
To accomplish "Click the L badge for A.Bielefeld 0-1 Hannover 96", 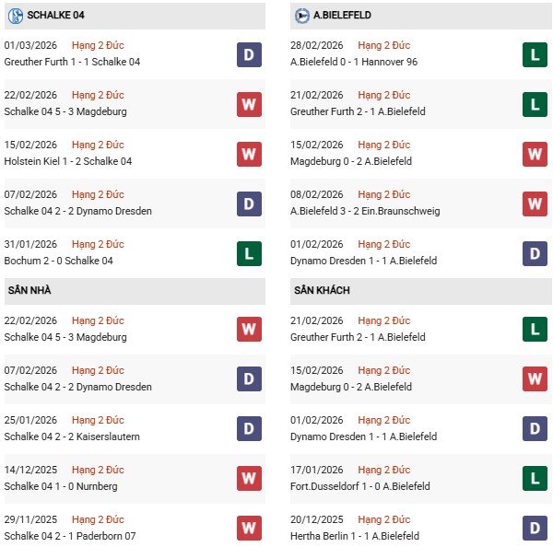I will pos(535,54).
